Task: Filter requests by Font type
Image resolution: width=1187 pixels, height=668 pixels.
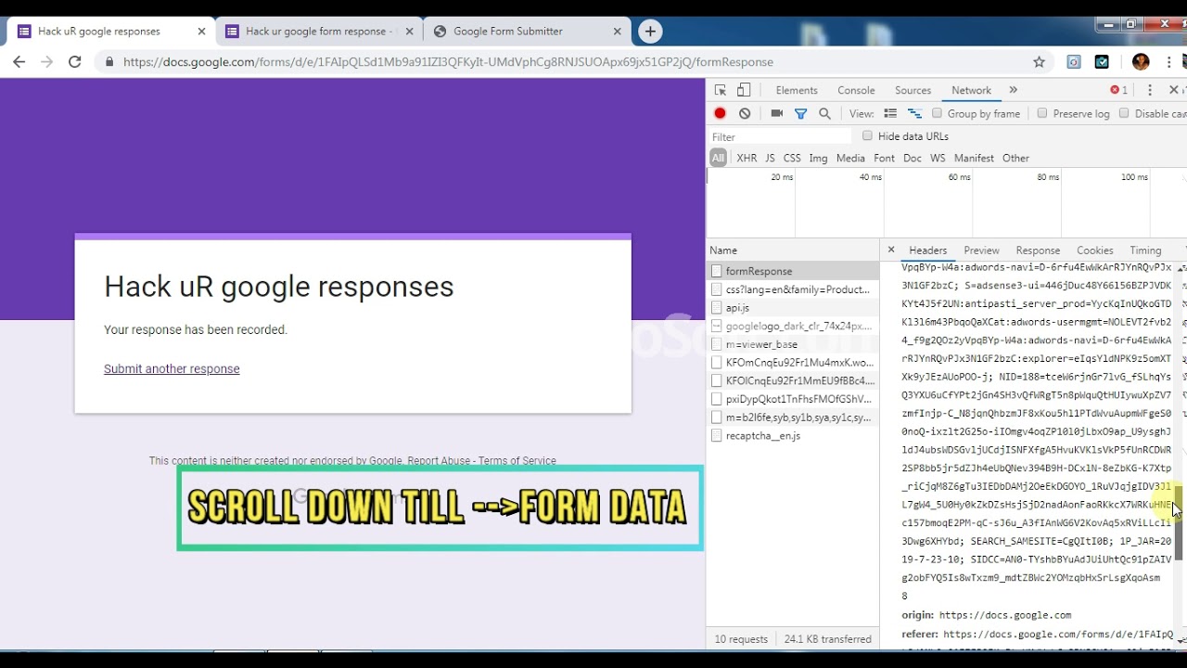Action: pos(885,158)
